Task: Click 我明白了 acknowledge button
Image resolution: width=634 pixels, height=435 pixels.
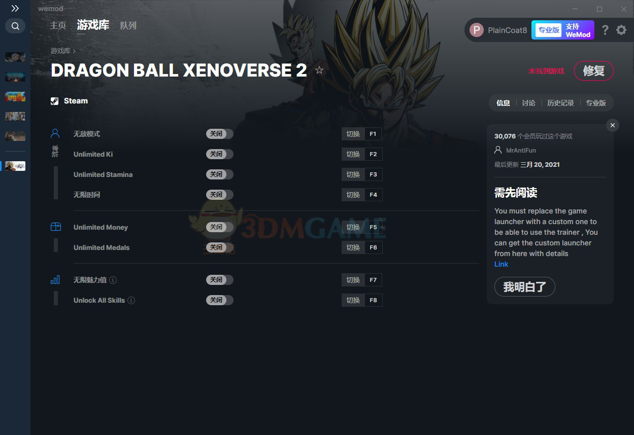Action: tap(525, 287)
